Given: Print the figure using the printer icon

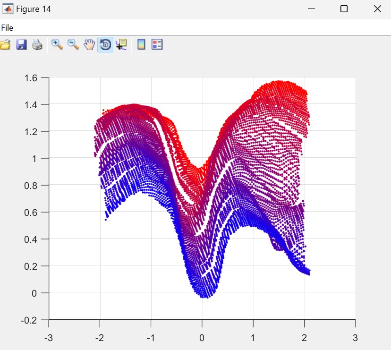Looking at the screenshot, I should [37, 45].
